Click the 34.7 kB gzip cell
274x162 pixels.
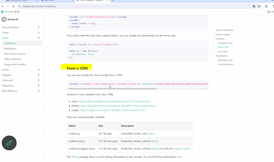pyautogui.click(x=108, y=134)
